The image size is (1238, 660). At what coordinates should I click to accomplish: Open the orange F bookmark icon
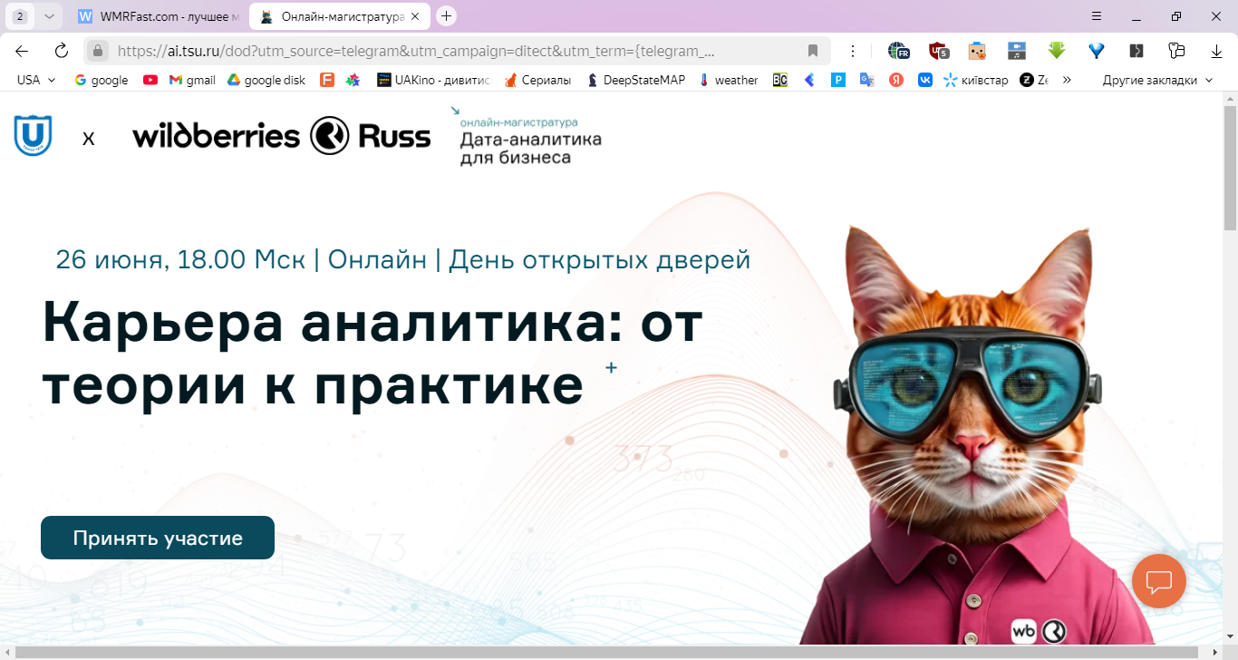(x=327, y=80)
